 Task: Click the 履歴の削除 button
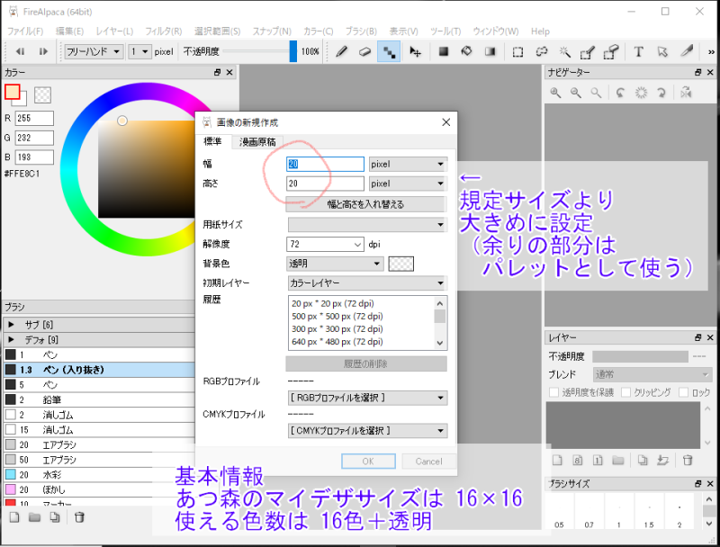coord(366,363)
